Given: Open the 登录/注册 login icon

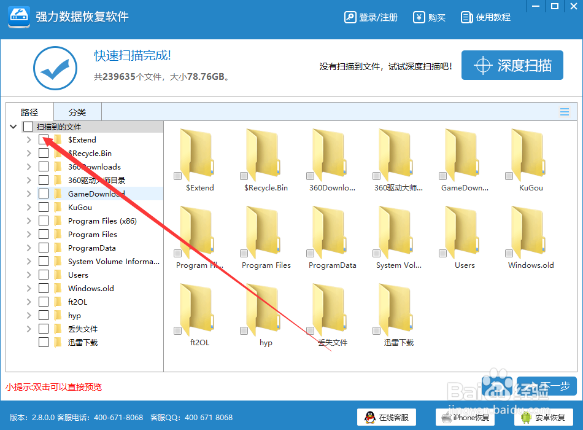Looking at the screenshot, I should 350,17.
